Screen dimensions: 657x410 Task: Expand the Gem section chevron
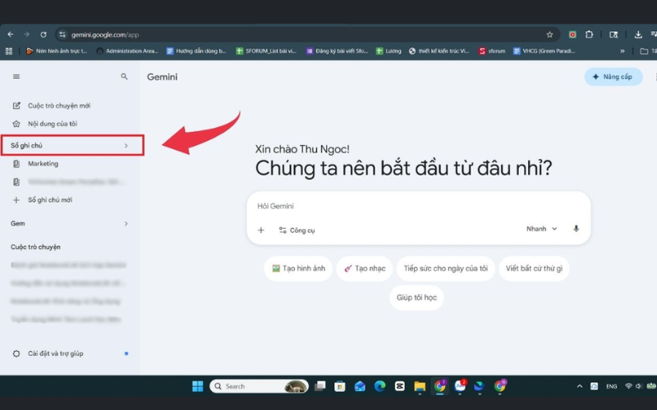point(126,224)
